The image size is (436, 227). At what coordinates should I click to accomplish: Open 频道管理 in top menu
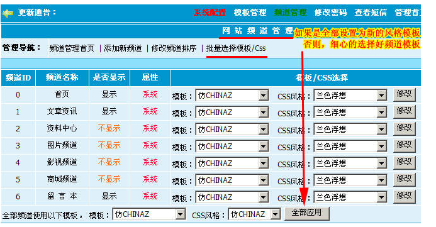point(290,12)
